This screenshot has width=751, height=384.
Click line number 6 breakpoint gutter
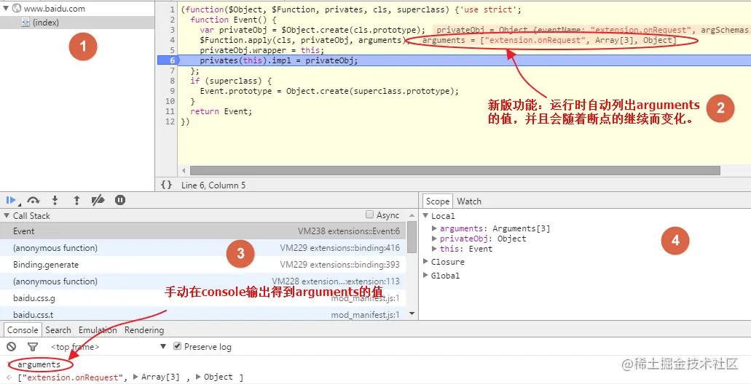[167, 60]
